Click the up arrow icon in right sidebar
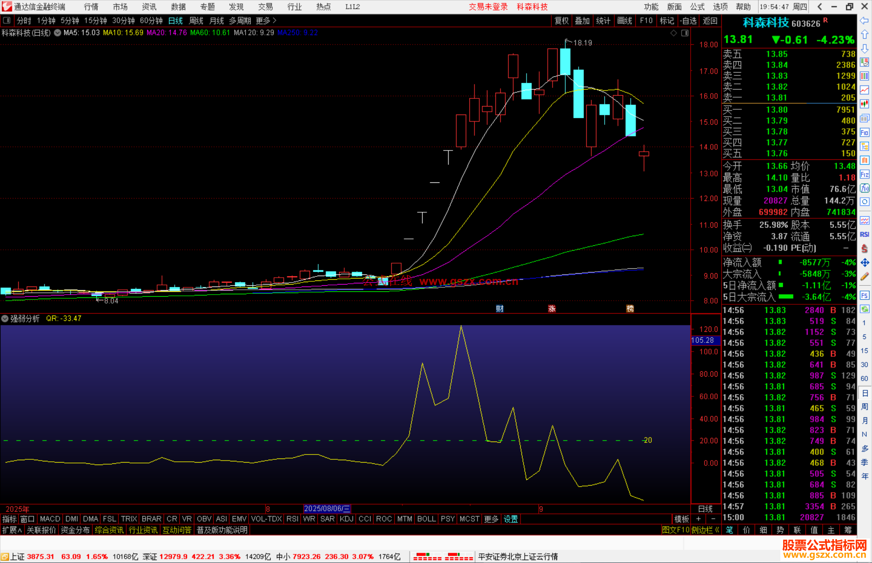 pyautogui.click(x=864, y=35)
